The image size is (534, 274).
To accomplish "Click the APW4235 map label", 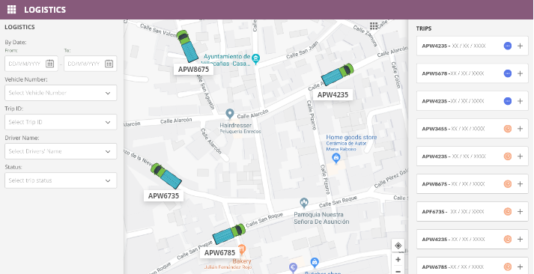I will [x=333, y=94].
